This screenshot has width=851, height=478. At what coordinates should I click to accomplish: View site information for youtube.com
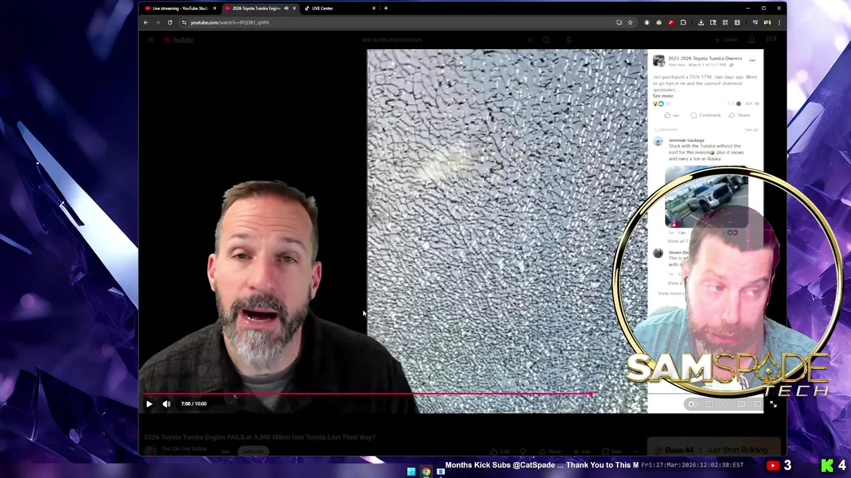pyautogui.click(x=184, y=23)
